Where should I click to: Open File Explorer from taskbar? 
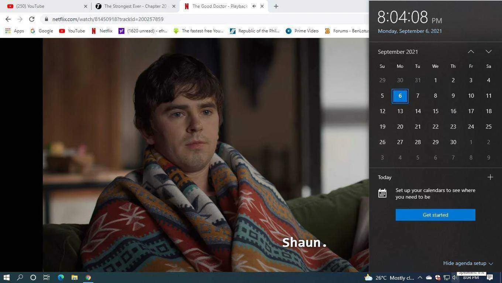pyautogui.click(x=75, y=277)
